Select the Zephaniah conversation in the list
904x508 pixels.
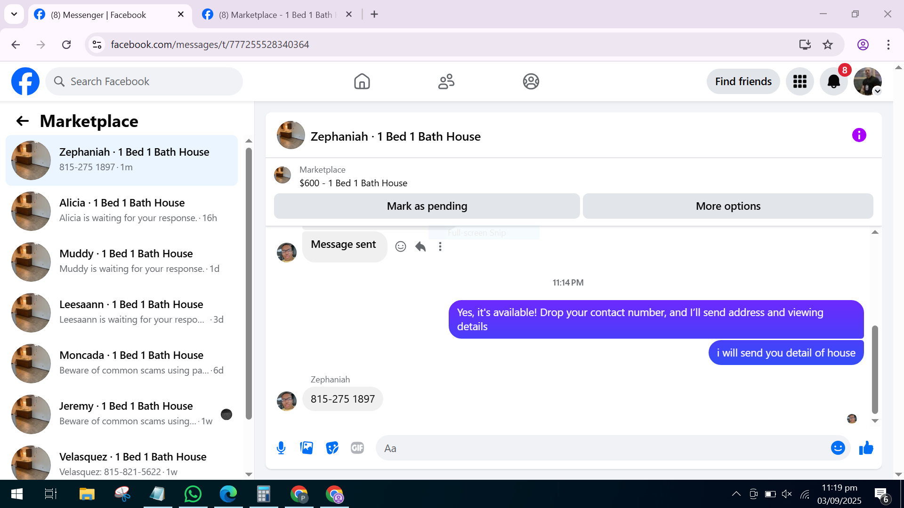pos(121,160)
